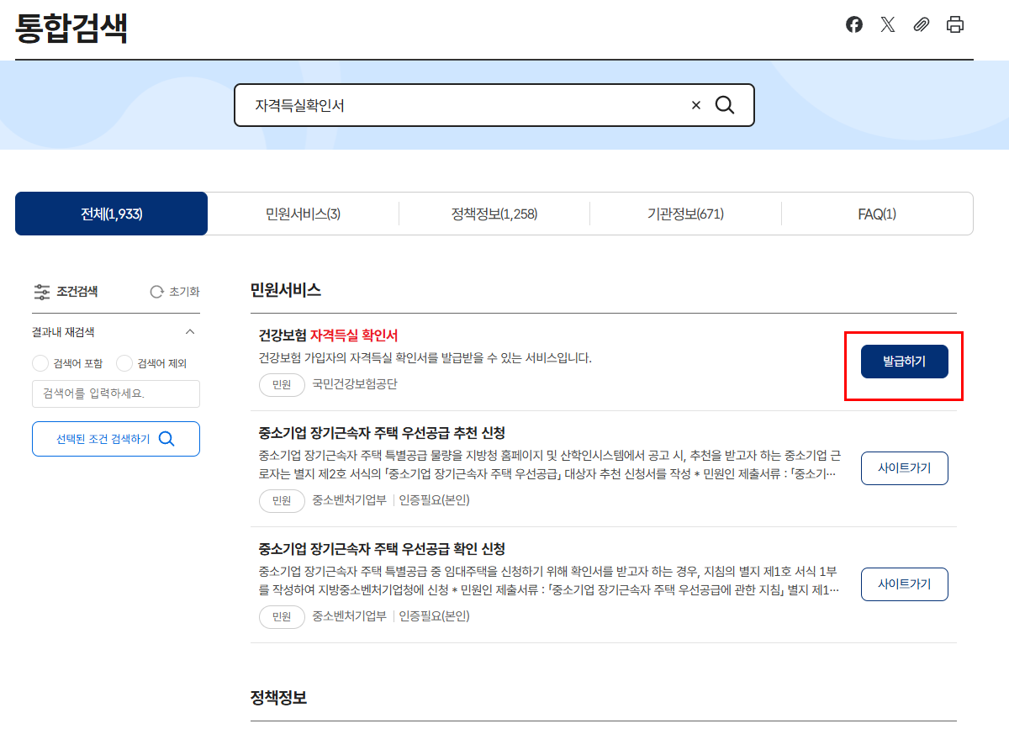The height and width of the screenshot is (750, 1009).
Task: Reset filters with the 초기화 icon
Action: pos(156,292)
